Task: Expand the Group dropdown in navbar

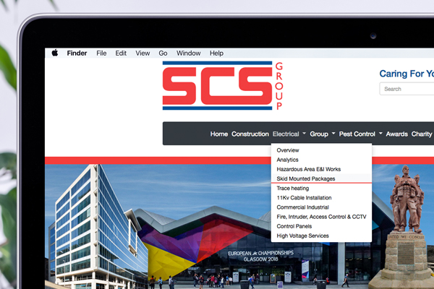Action: 322,134
